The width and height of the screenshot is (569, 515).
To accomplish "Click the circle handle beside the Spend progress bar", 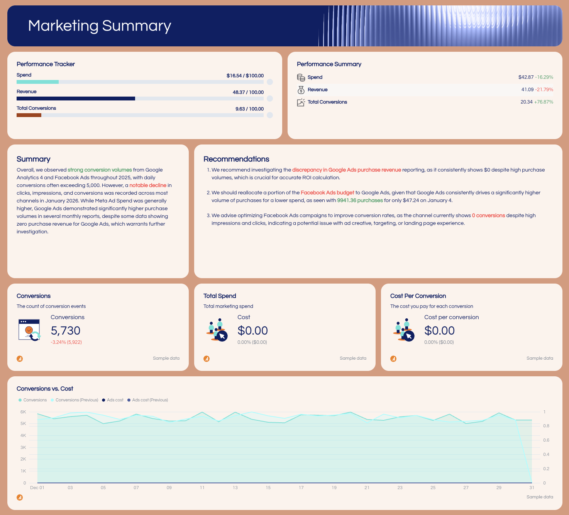I will pyautogui.click(x=269, y=82).
